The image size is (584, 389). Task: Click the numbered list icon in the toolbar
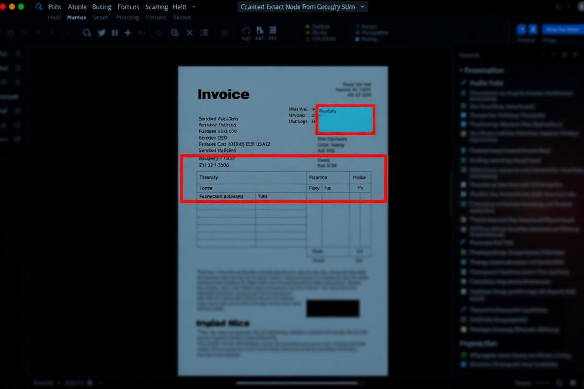click(204, 33)
